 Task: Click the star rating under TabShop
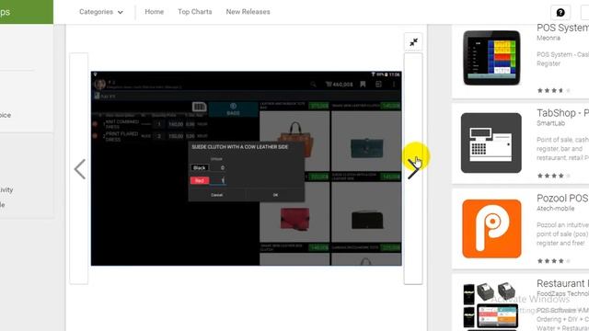point(554,176)
